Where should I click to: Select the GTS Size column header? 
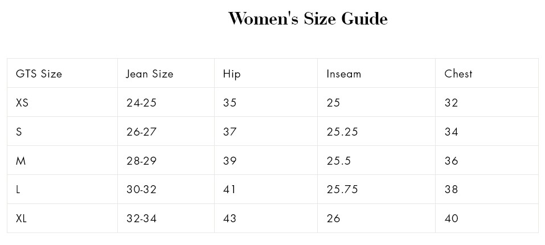coord(39,73)
